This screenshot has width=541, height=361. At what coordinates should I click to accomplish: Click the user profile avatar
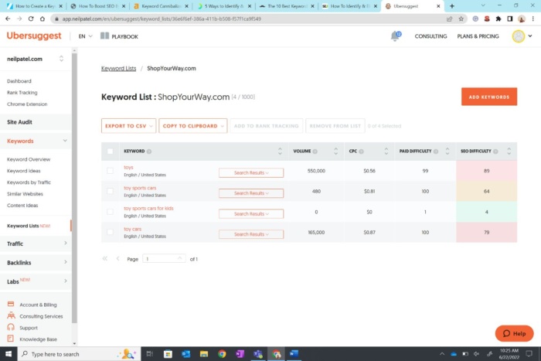(x=519, y=36)
